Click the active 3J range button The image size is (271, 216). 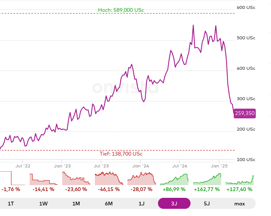click(174, 204)
